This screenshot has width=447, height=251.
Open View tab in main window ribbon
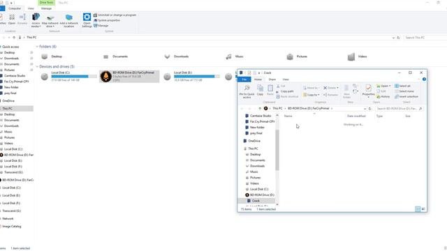point(31,8)
